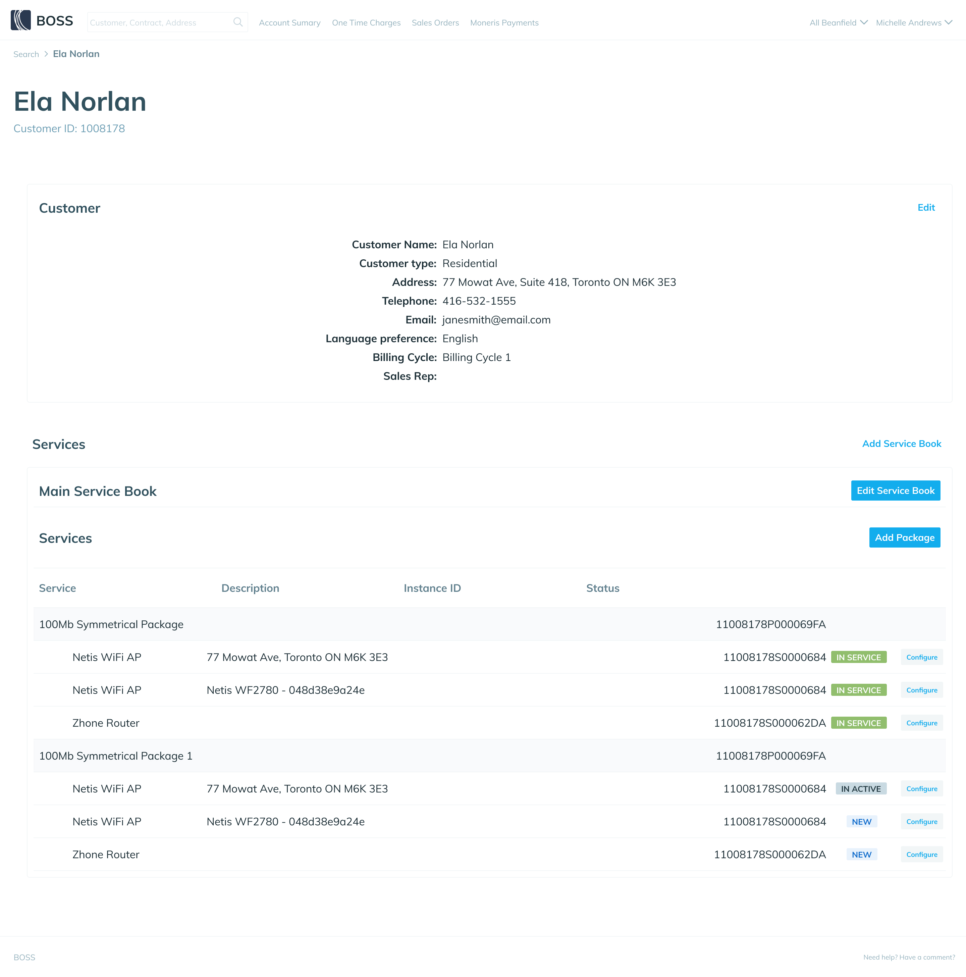Click Need help? Have a comment? link
966x977 pixels.
pos(909,957)
